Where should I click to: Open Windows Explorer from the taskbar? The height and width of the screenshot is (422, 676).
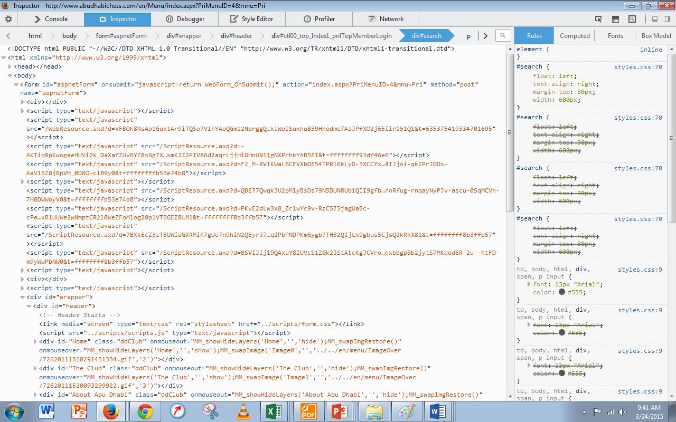pyautogui.click(x=373, y=411)
